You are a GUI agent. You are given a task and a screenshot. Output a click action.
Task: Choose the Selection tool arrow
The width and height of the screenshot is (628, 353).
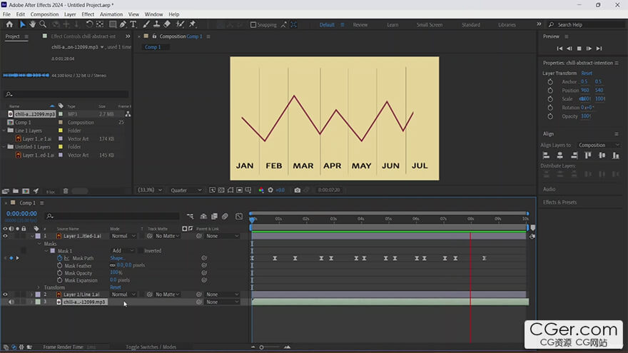(x=22, y=24)
